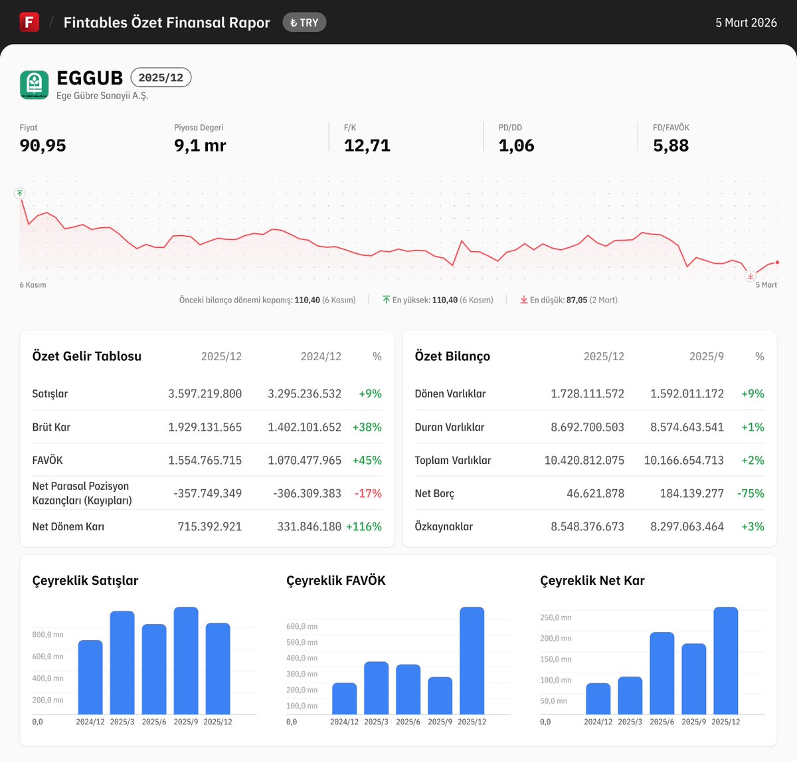797x761 pixels.
Task: Click Özkaynaklar value 8.548.376.673
Action: (588, 526)
